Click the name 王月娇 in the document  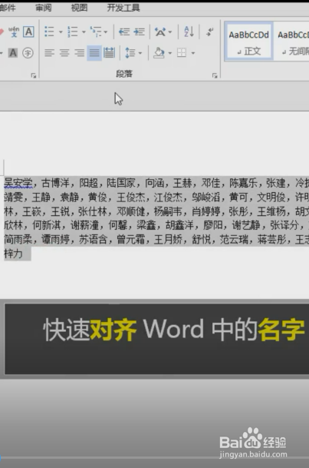point(168,239)
